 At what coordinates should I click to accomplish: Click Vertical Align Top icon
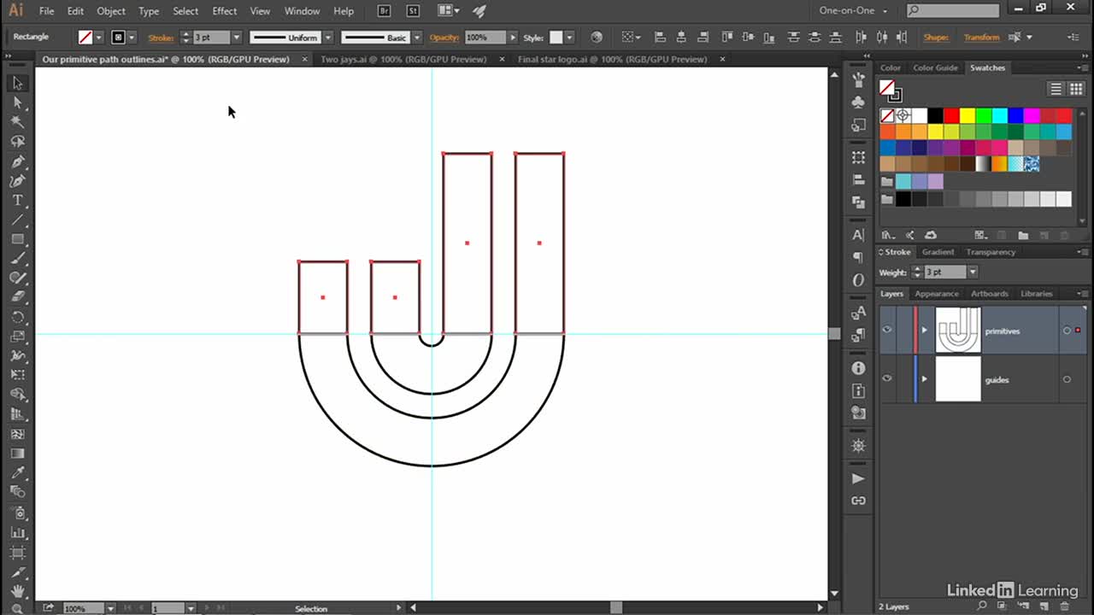tap(727, 38)
